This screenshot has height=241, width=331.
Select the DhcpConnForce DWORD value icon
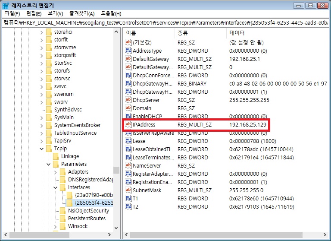click(x=128, y=75)
